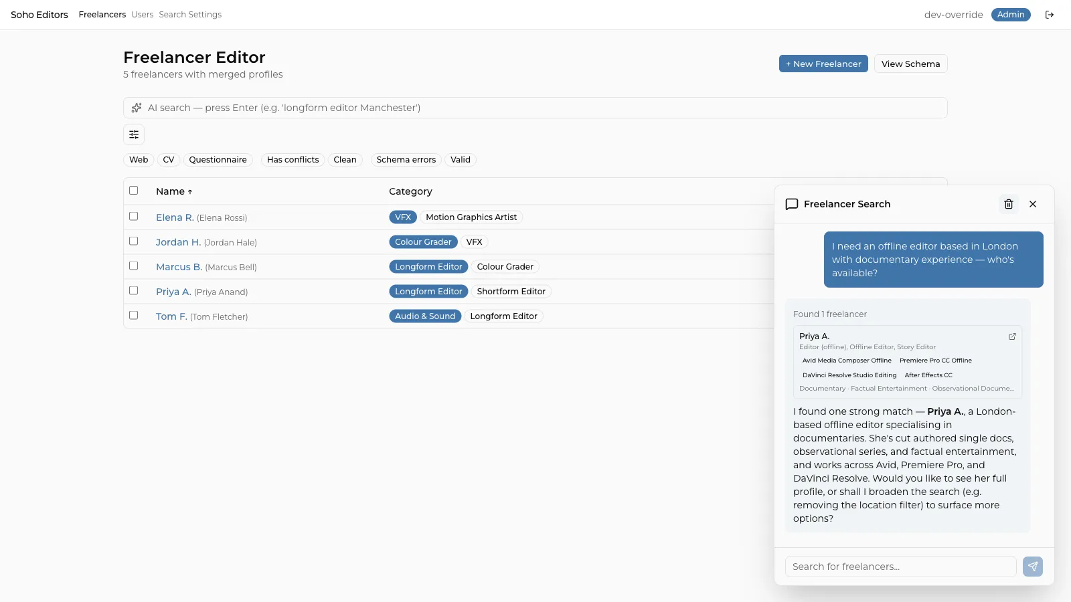Click the Admin badge
Viewport: 1071px width, 602px height.
pyautogui.click(x=1011, y=15)
